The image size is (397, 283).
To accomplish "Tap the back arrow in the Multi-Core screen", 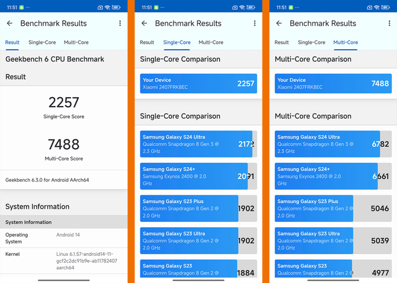I will pos(279,23).
